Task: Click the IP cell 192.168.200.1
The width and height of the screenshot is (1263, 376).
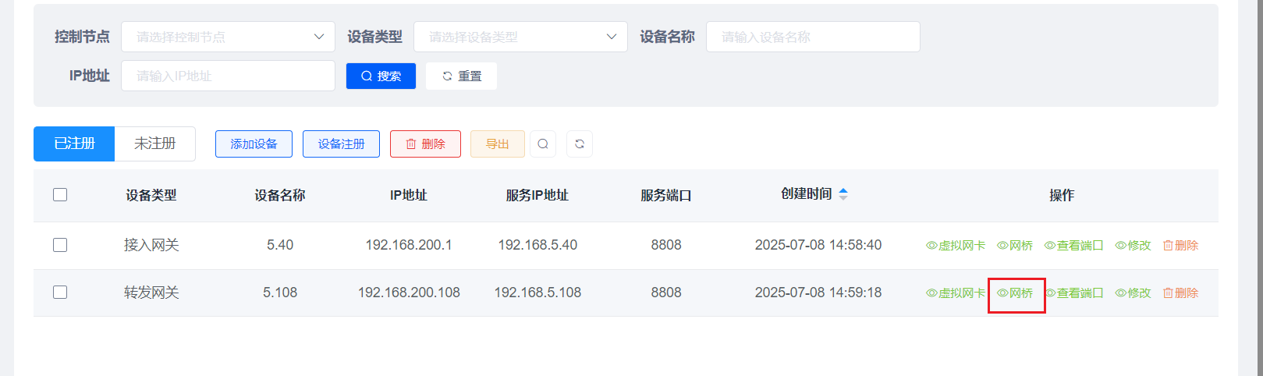Action: [x=409, y=245]
